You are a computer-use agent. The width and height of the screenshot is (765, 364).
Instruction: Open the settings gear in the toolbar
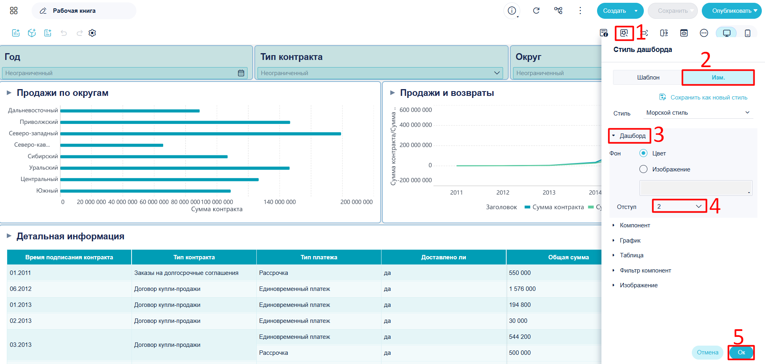pyautogui.click(x=92, y=33)
